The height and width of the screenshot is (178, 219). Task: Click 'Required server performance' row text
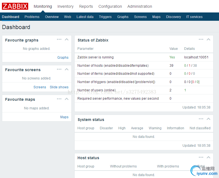click(x=118, y=99)
